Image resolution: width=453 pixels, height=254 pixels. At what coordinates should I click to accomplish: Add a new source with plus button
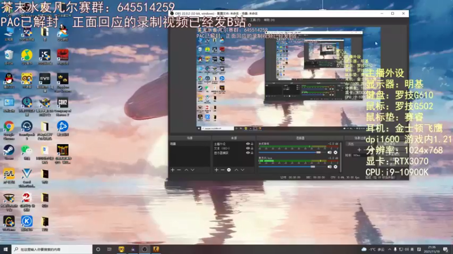coord(216,170)
